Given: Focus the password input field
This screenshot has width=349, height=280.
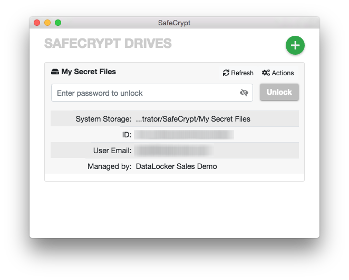Looking at the screenshot, I should (x=152, y=93).
